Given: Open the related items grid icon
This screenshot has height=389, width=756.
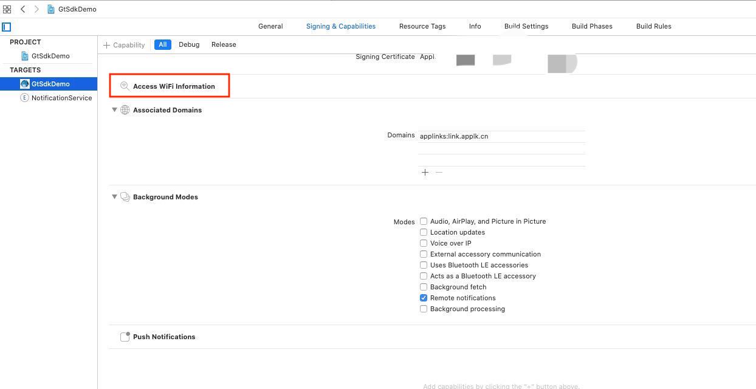Looking at the screenshot, I should tap(7, 9).
